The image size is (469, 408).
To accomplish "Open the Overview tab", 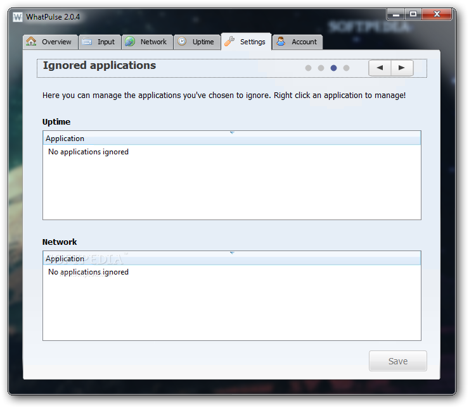I will (50, 42).
